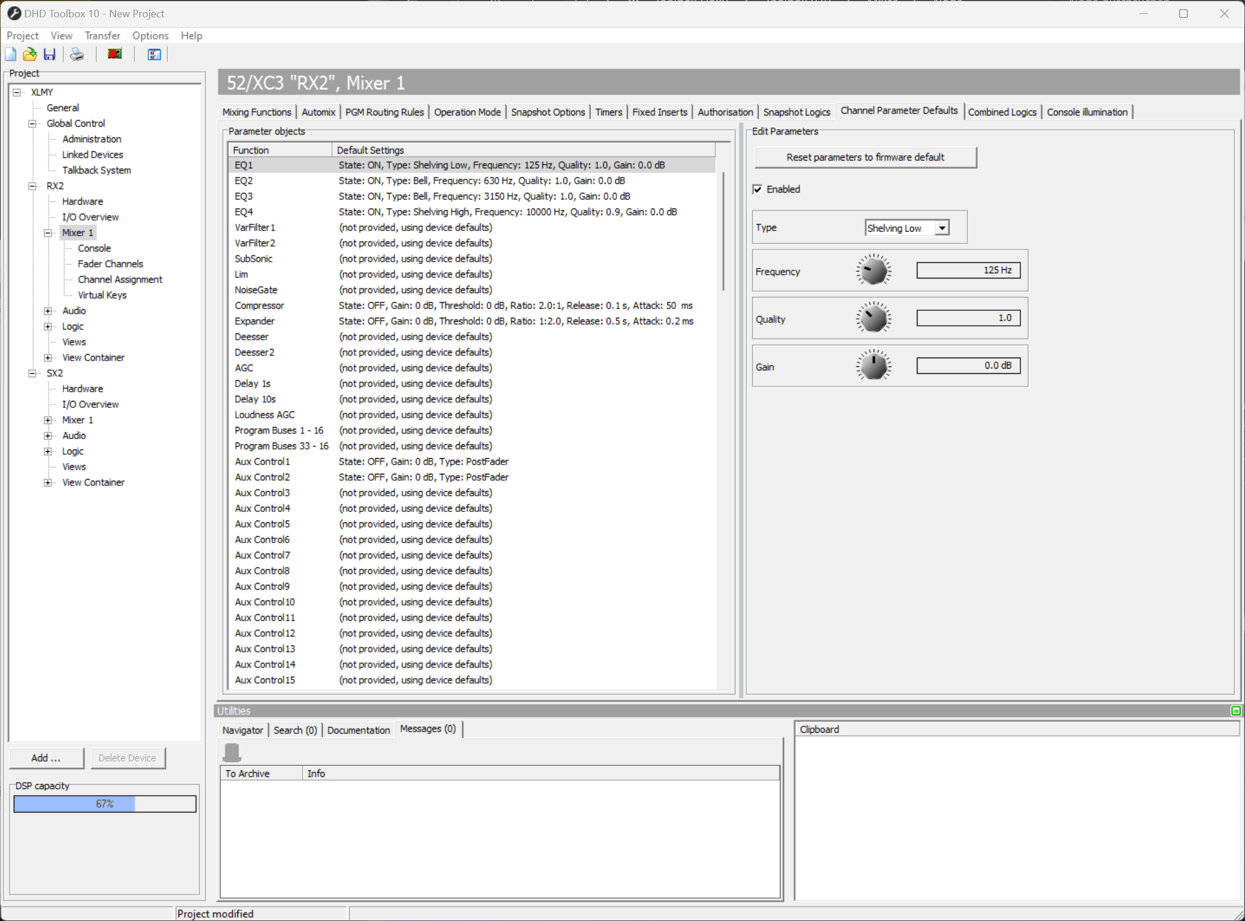Image resolution: width=1245 pixels, height=921 pixels.
Task: Click the Add button below the project tree
Action: coord(46,757)
